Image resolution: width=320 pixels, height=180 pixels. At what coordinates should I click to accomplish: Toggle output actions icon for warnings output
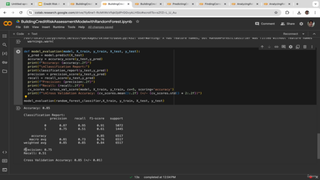pyautogui.click(x=18, y=41)
